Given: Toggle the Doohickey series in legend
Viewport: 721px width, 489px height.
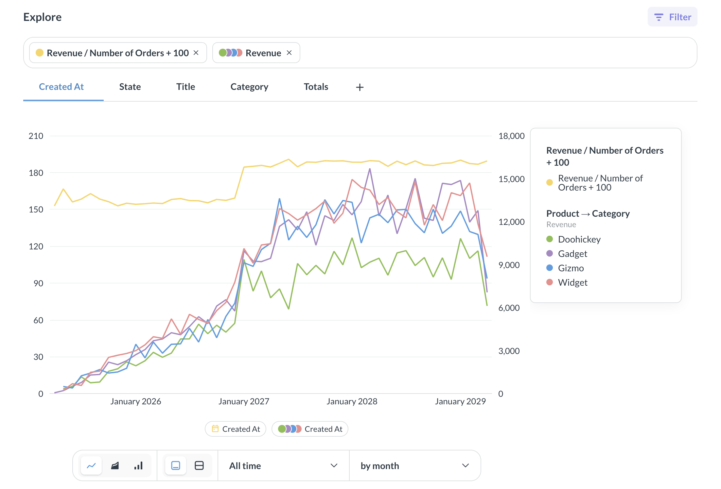Looking at the screenshot, I should [573, 239].
